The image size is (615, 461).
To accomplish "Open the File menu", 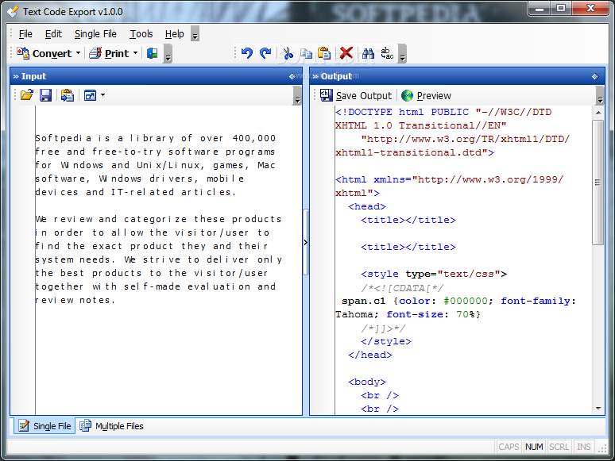I will [x=25, y=34].
